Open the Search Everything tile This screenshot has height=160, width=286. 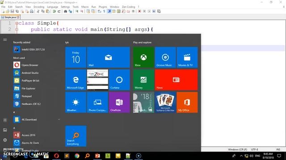tap(76, 136)
